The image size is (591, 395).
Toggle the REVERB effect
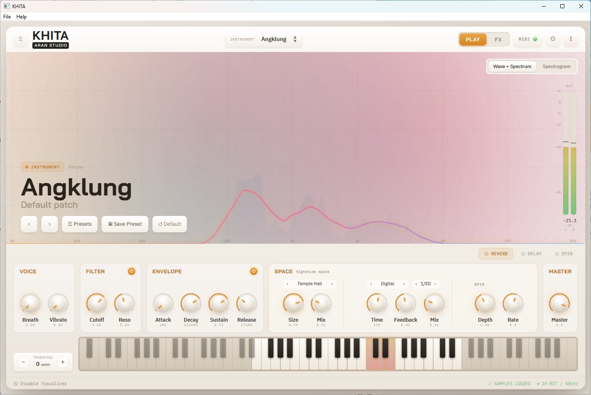point(496,254)
